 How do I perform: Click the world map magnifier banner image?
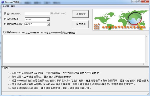point(121,20)
